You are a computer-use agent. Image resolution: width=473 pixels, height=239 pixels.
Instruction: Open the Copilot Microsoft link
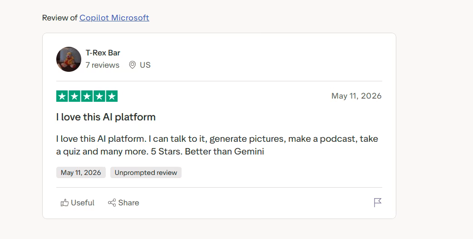point(114,18)
